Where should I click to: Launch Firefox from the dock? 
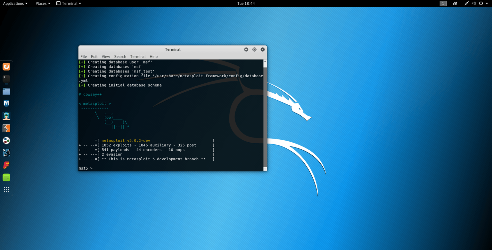[6, 66]
